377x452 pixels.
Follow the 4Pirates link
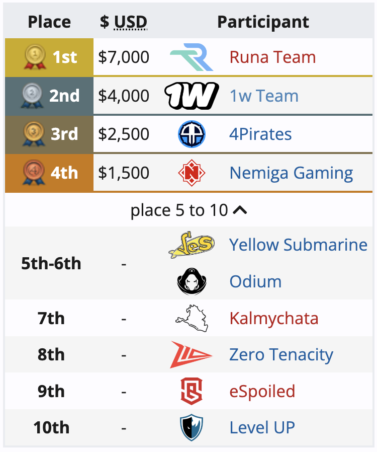pyautogui.click(x=260, y=134)
